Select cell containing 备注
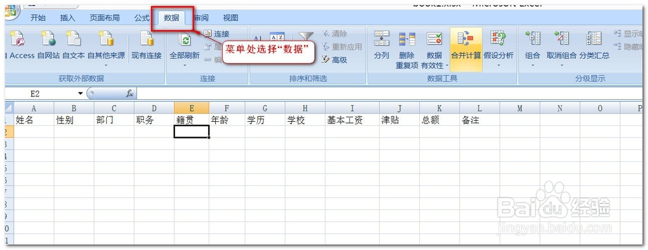This screenshot has width=648, height=250. (480, 120)
